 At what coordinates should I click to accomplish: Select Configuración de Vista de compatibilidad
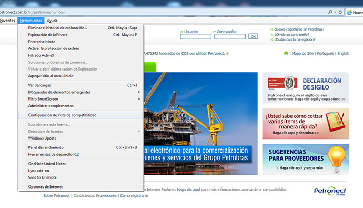(x=80, y=115)
